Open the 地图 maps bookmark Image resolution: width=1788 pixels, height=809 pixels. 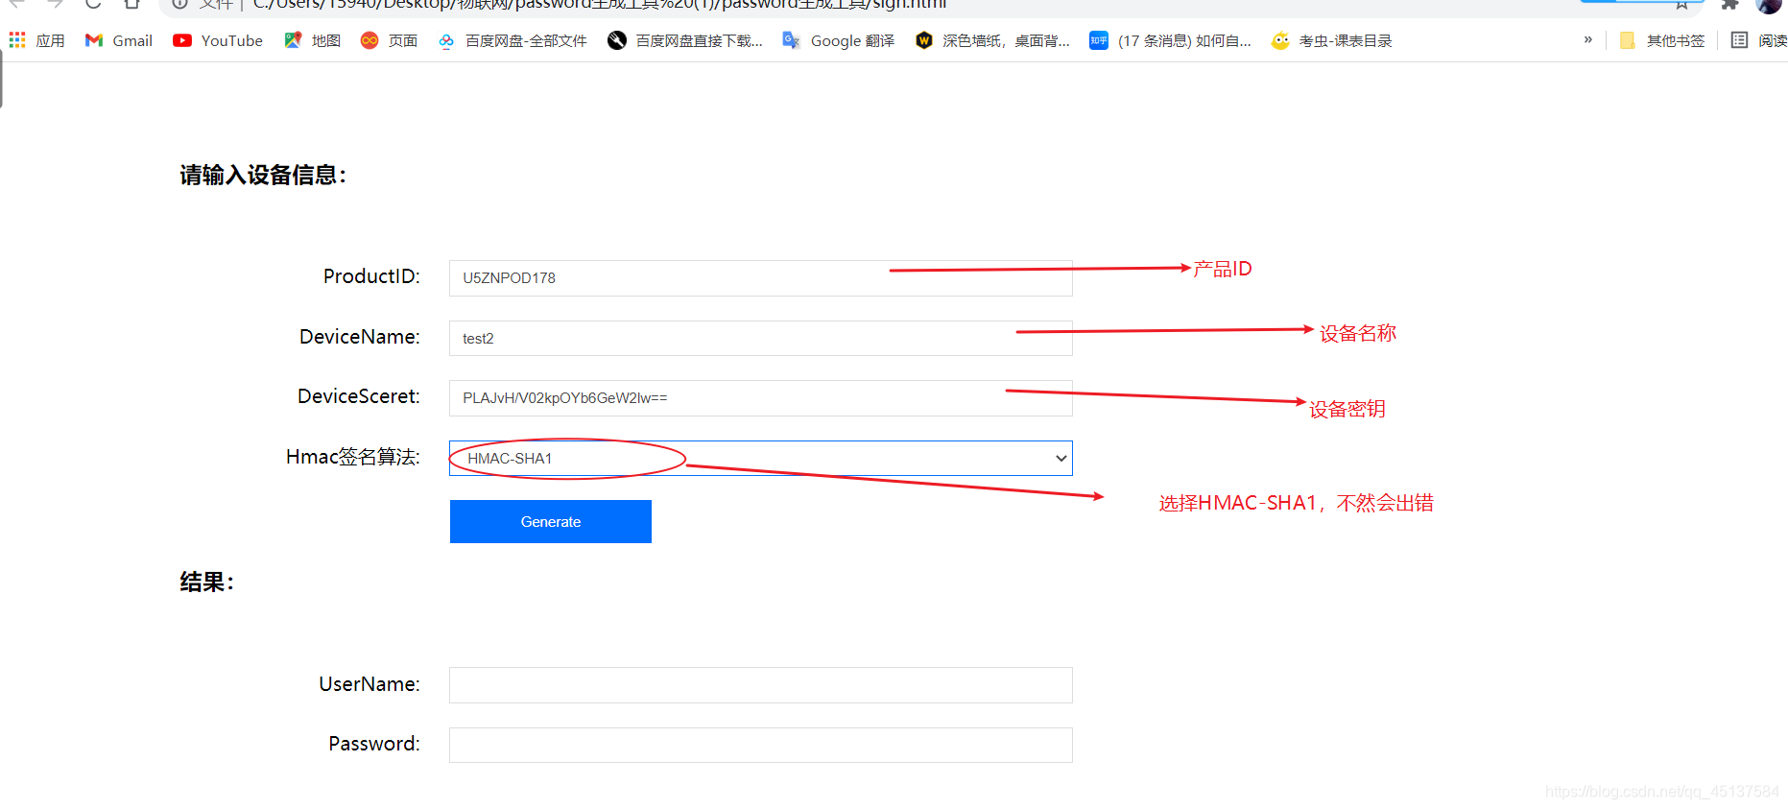click(x=313, y=40)
